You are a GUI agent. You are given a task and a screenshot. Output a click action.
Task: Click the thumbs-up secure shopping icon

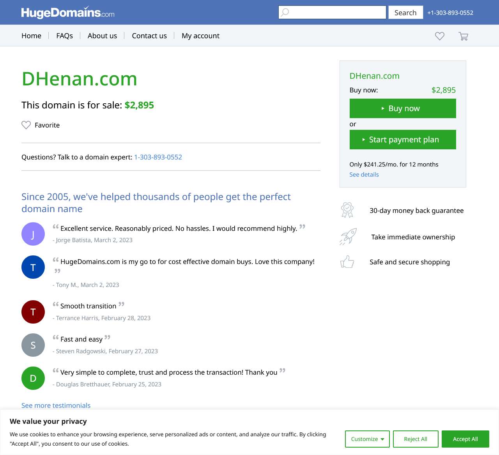point(347,262)
